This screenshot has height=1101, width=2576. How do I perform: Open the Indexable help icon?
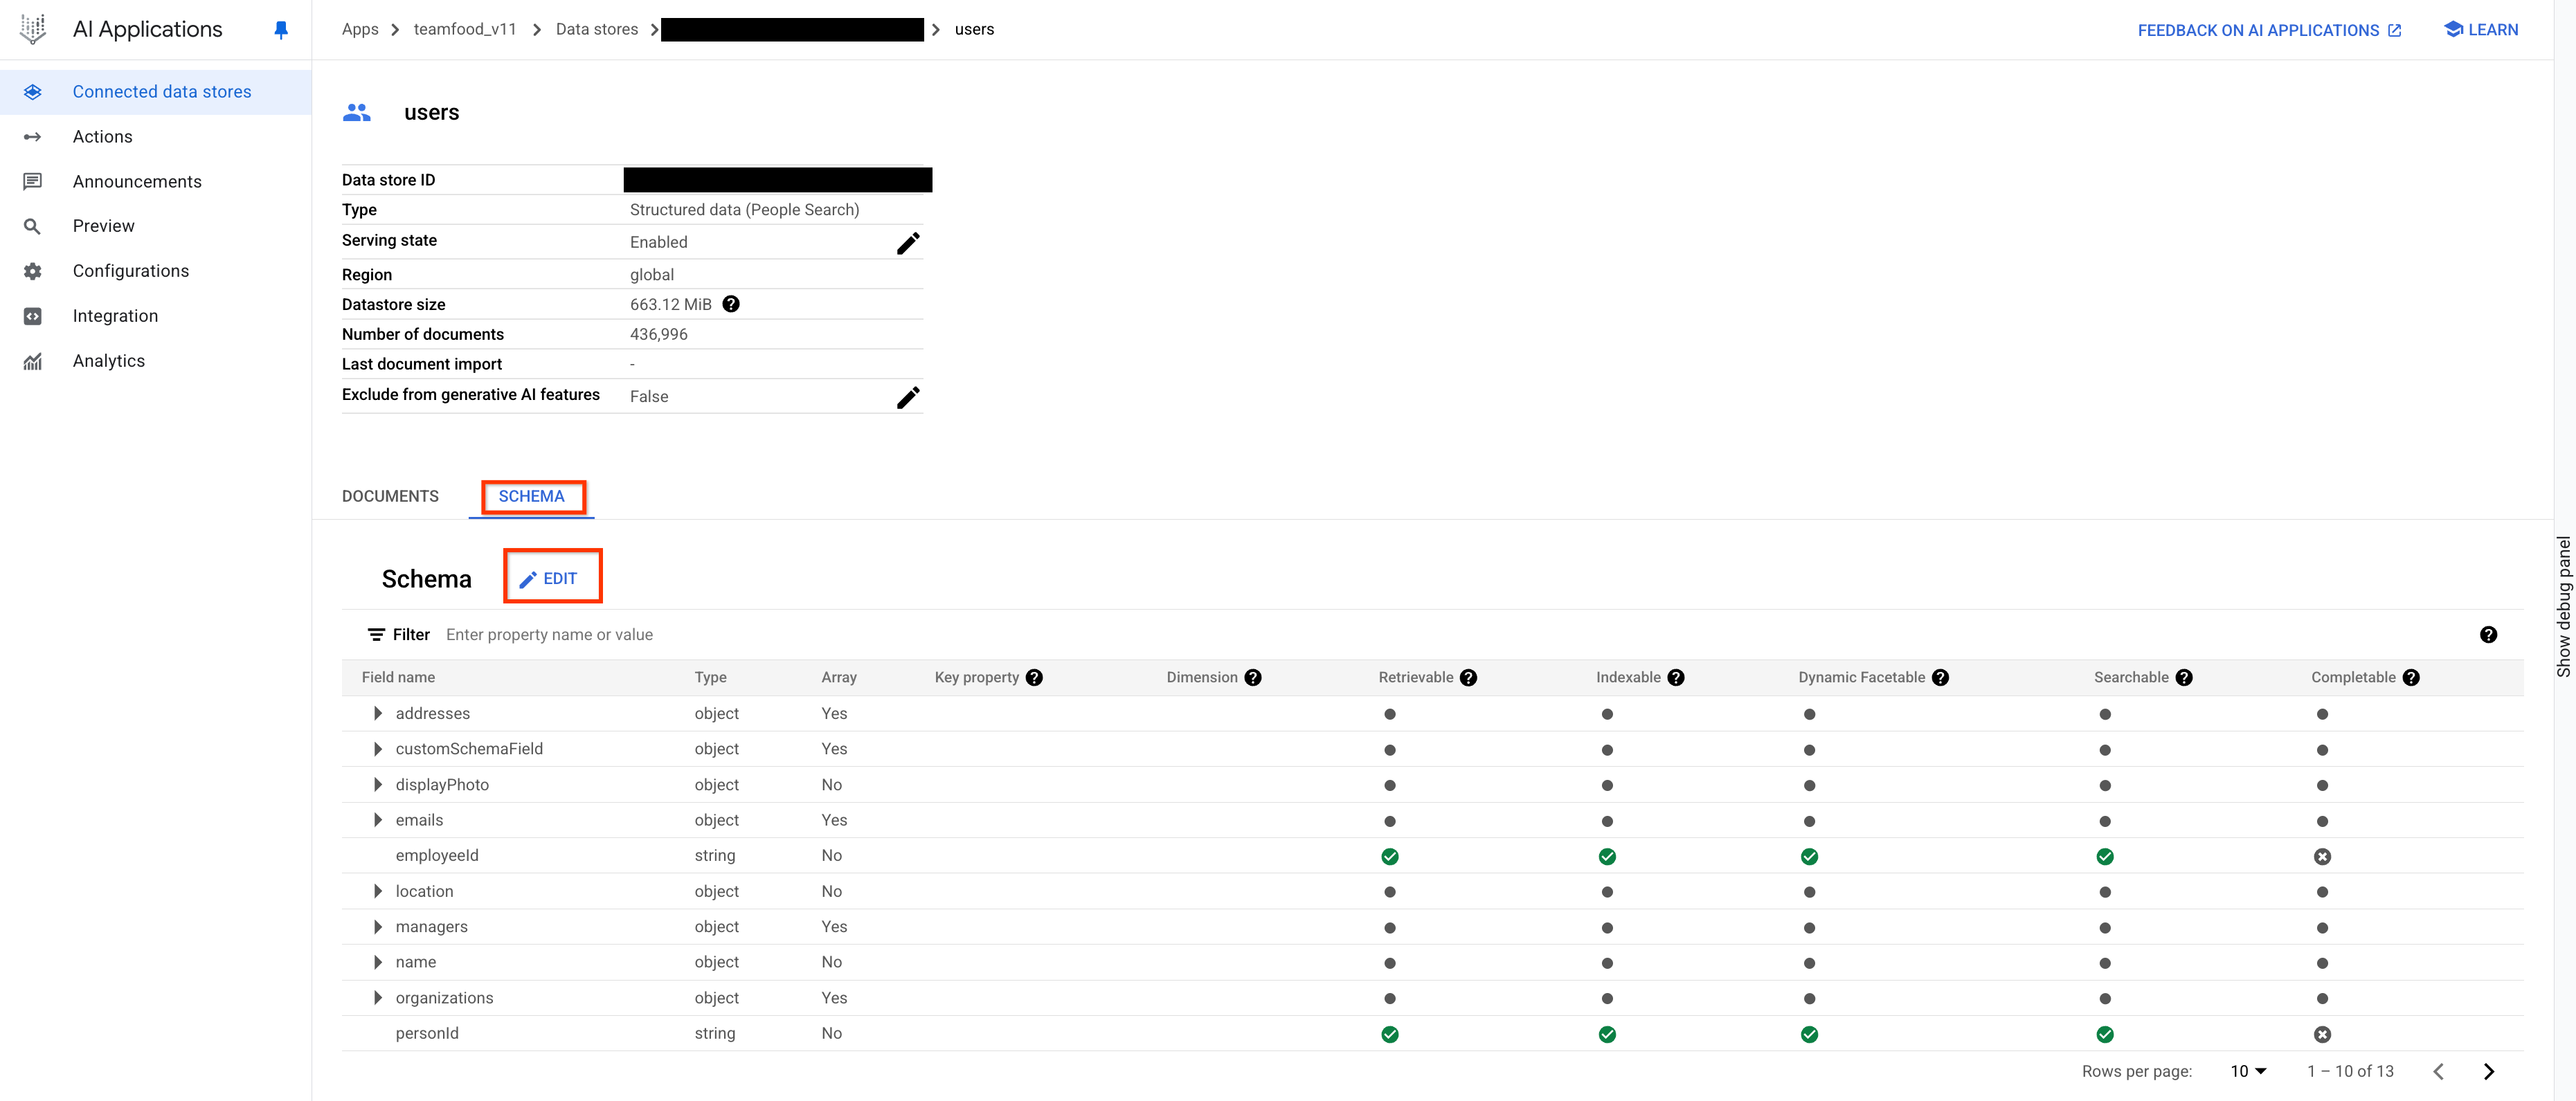coord(1676,678)
